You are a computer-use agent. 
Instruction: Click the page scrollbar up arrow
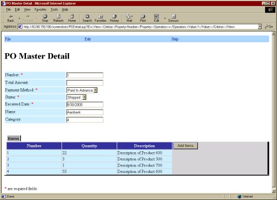273,33
